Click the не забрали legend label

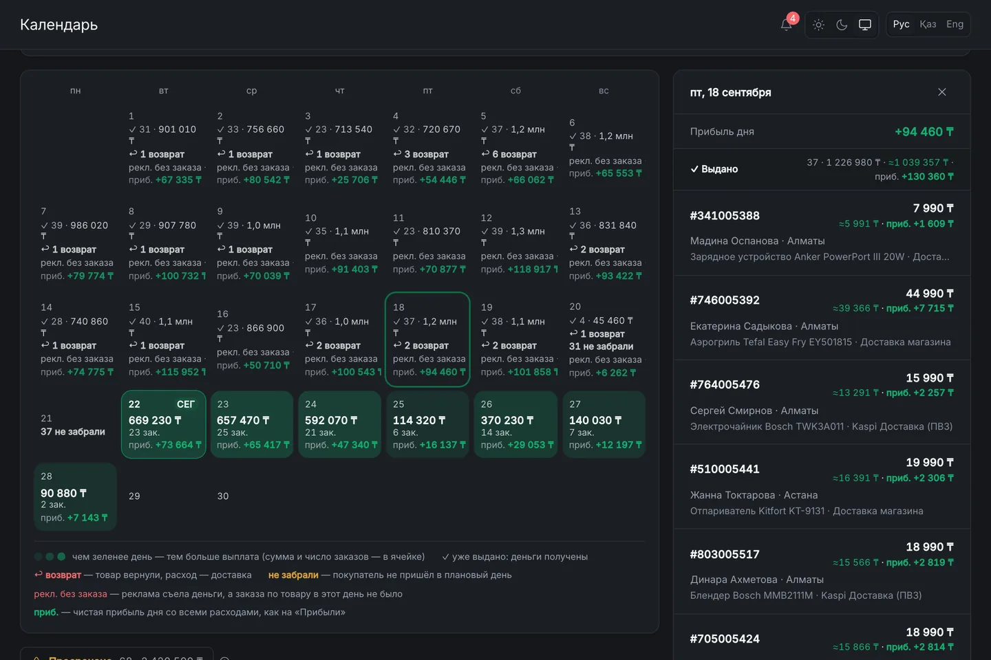pyautogui.click(x=293, y=575)
